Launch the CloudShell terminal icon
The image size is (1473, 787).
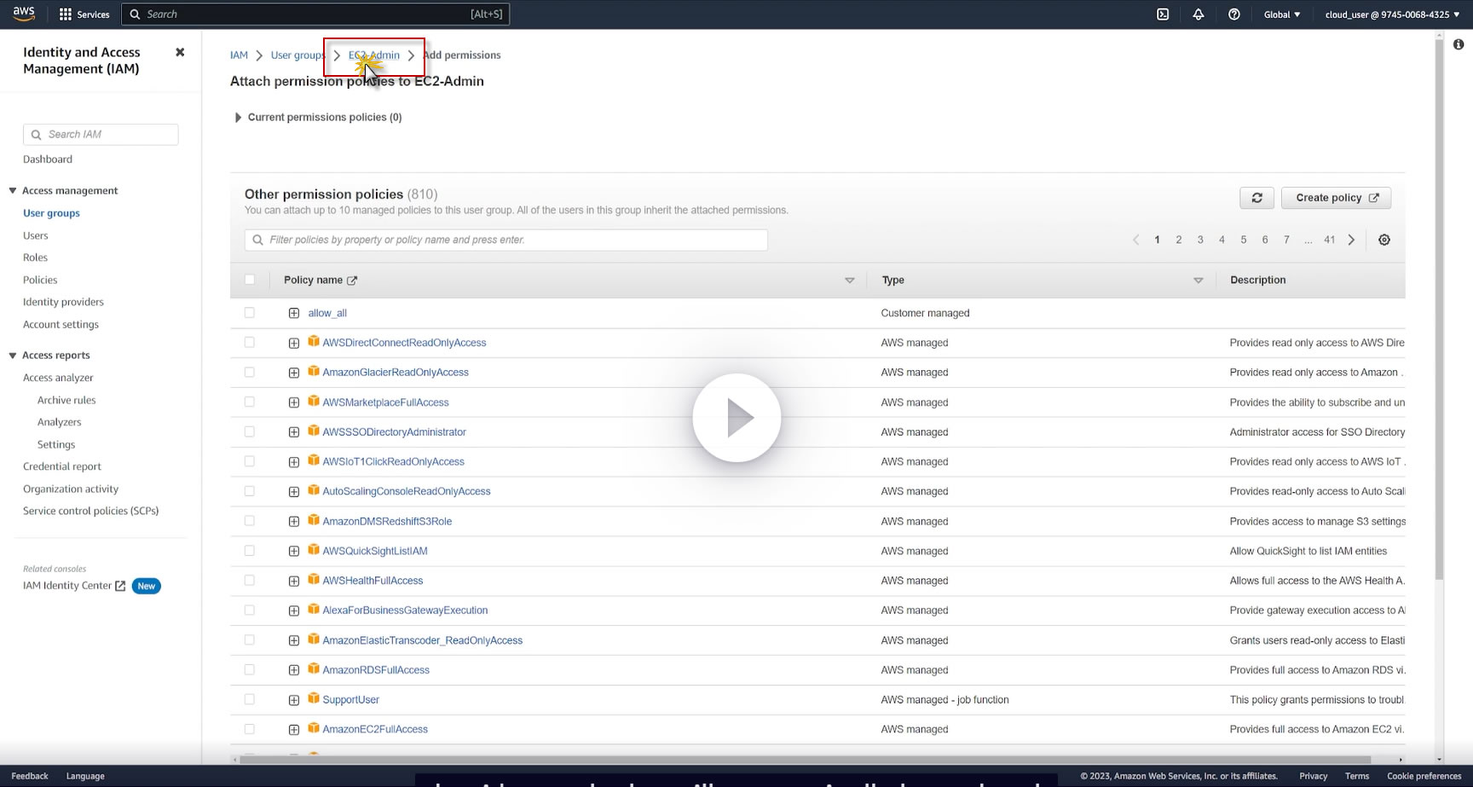(x=1163, y=14)
